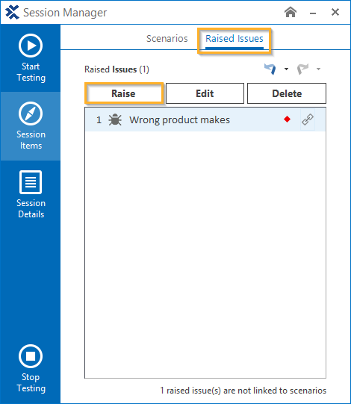Viewport: 351px width, 404px height.
Task: Select the Raised Issues tab
Action: click(234, 39)
